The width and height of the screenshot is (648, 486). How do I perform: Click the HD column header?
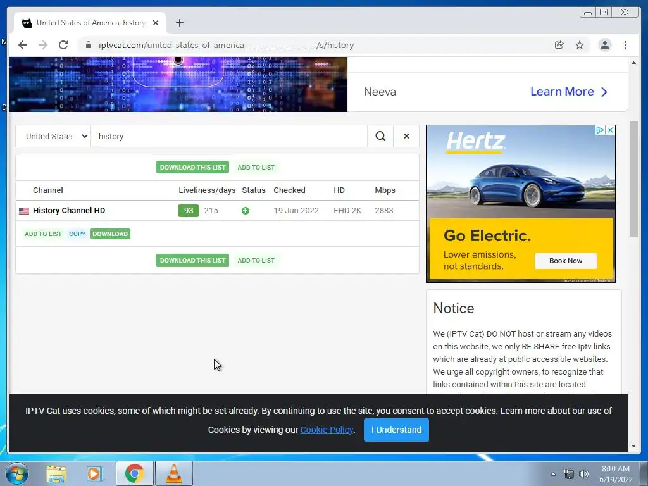339,190
